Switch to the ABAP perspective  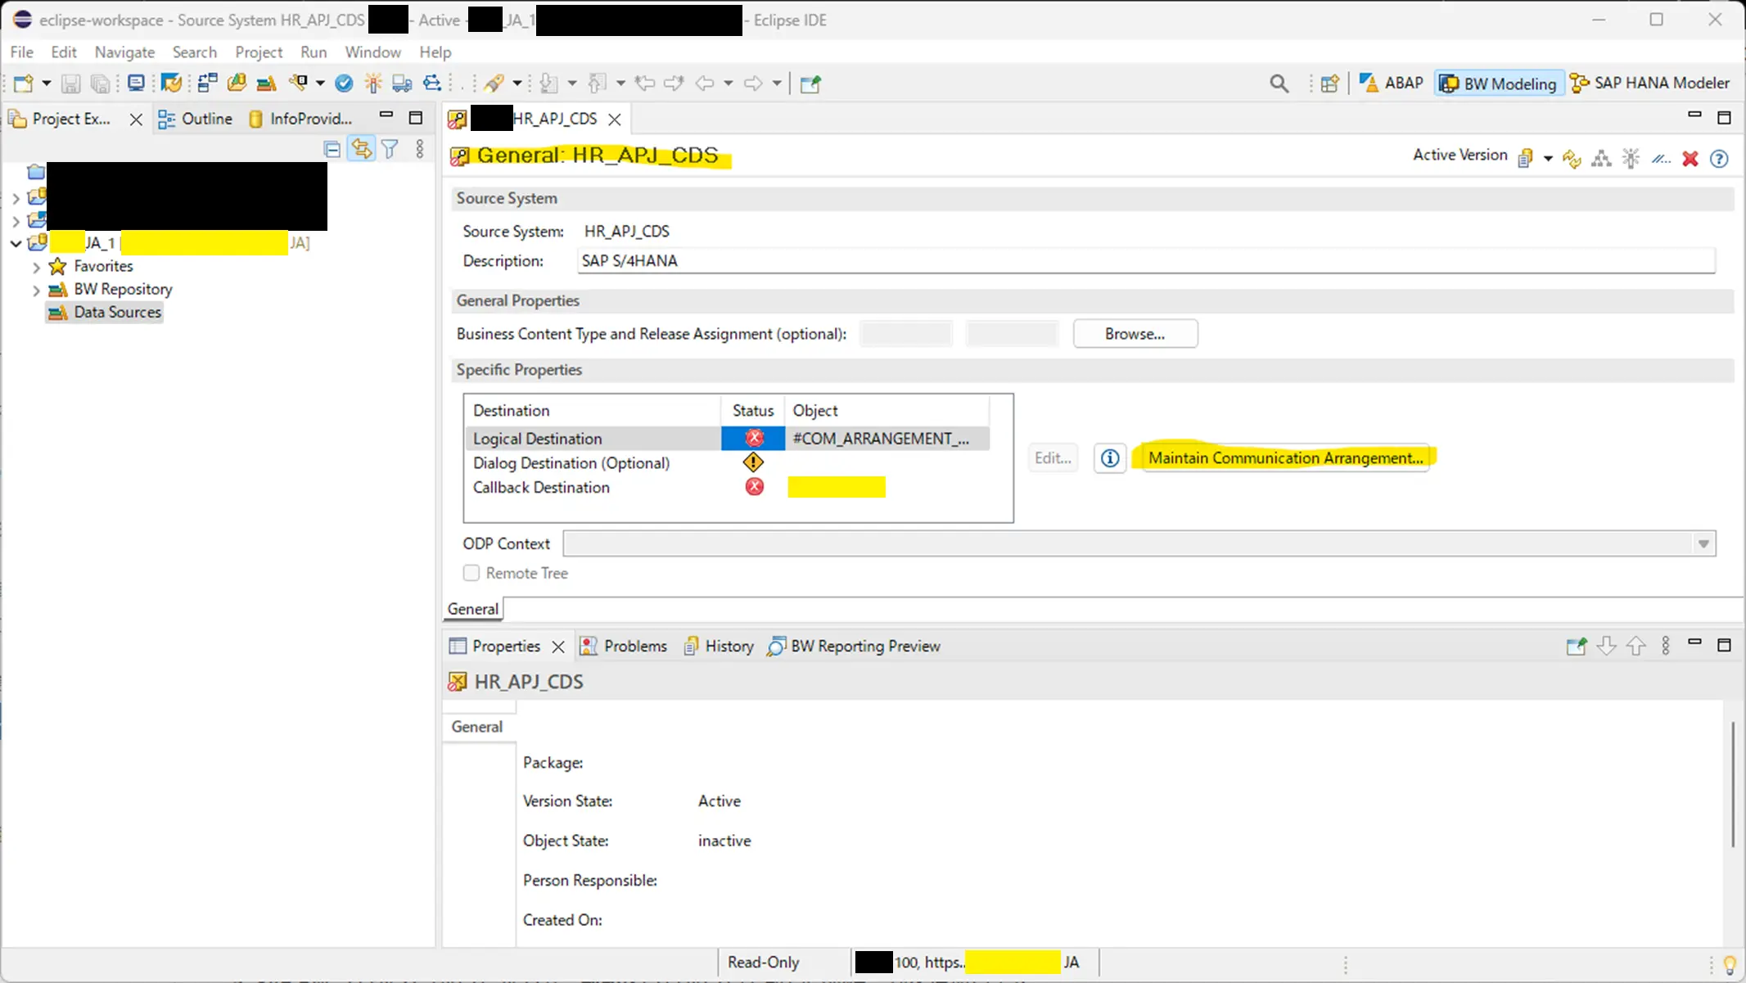pos(1392,83)
